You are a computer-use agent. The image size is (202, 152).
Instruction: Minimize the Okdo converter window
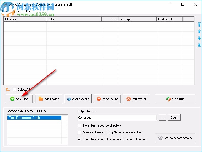[x=170, y=4]
